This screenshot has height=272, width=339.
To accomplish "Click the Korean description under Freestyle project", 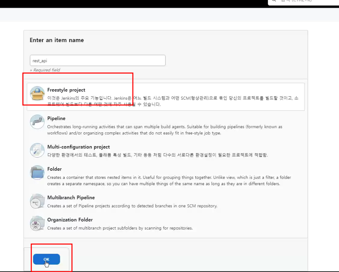I will (173, 101).
